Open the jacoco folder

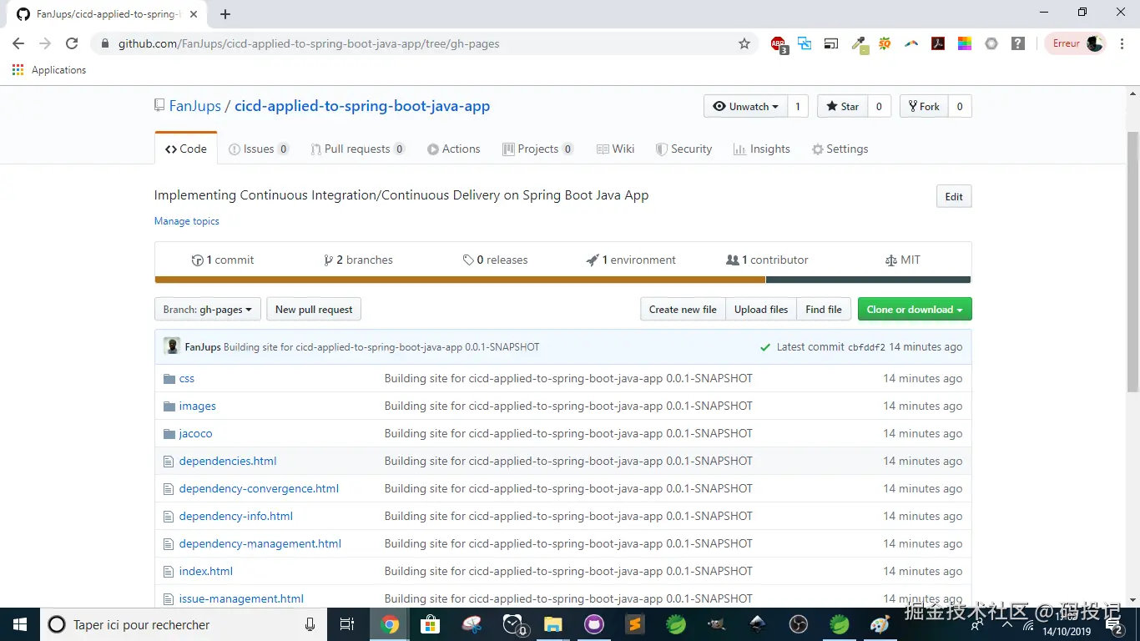pyautogui.click(x=195, y=433)
